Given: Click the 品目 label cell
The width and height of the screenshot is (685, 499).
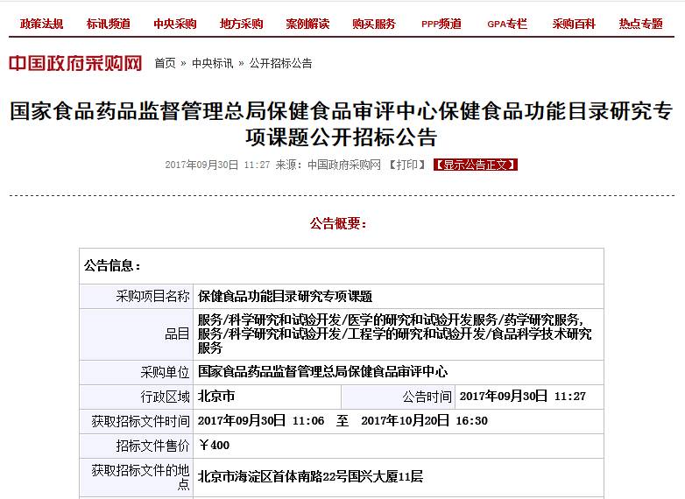Looking at the screenshot, I should (x=137, y=334).
